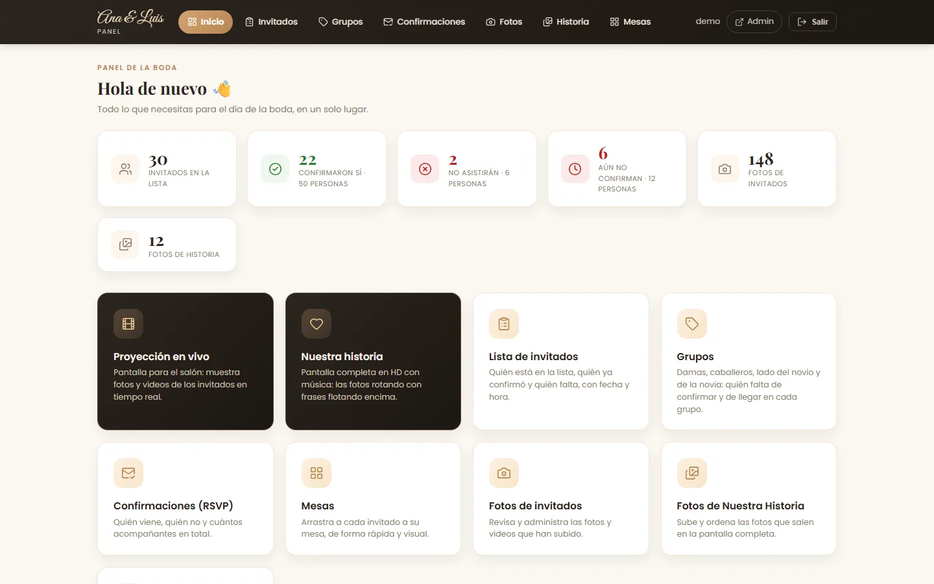Click the 30 invitados count
Screen dimensions: 934x584
pos(158,160)
